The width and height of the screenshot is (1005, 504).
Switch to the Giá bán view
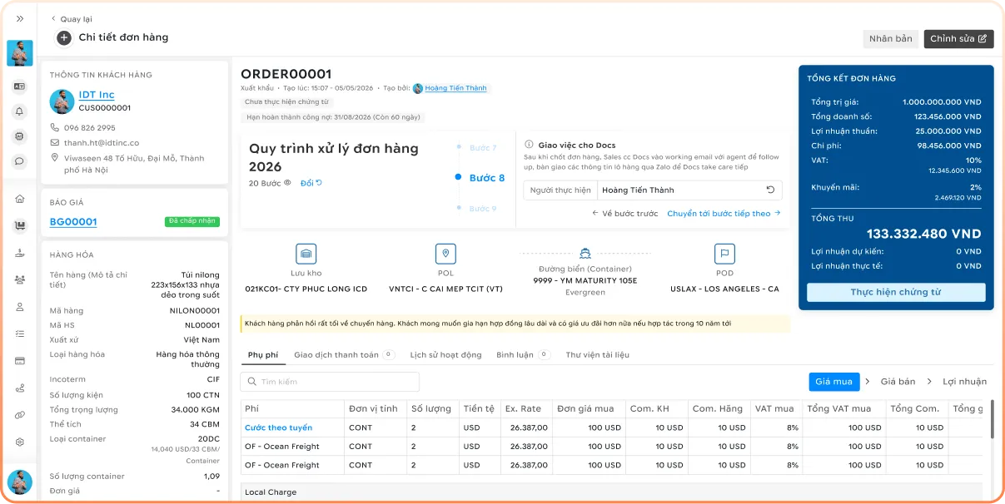(x=898, y=382)
